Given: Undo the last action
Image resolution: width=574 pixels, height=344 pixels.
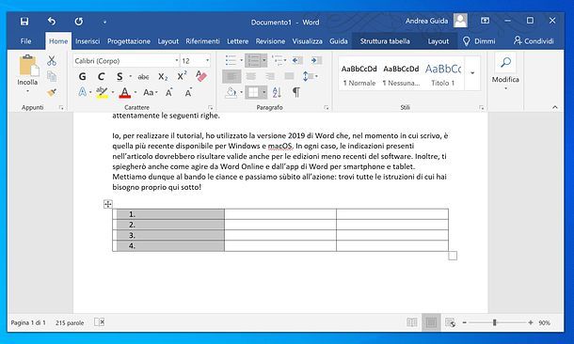Looking at the screenshot, I should (x=52, y=22).
